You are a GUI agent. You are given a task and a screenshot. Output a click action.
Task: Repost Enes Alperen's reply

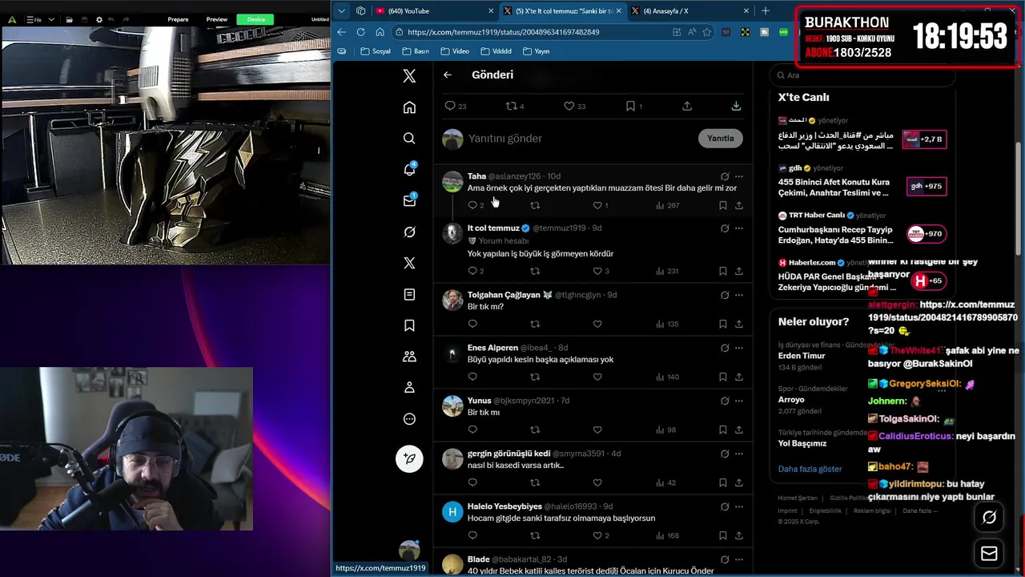[535, 377]
